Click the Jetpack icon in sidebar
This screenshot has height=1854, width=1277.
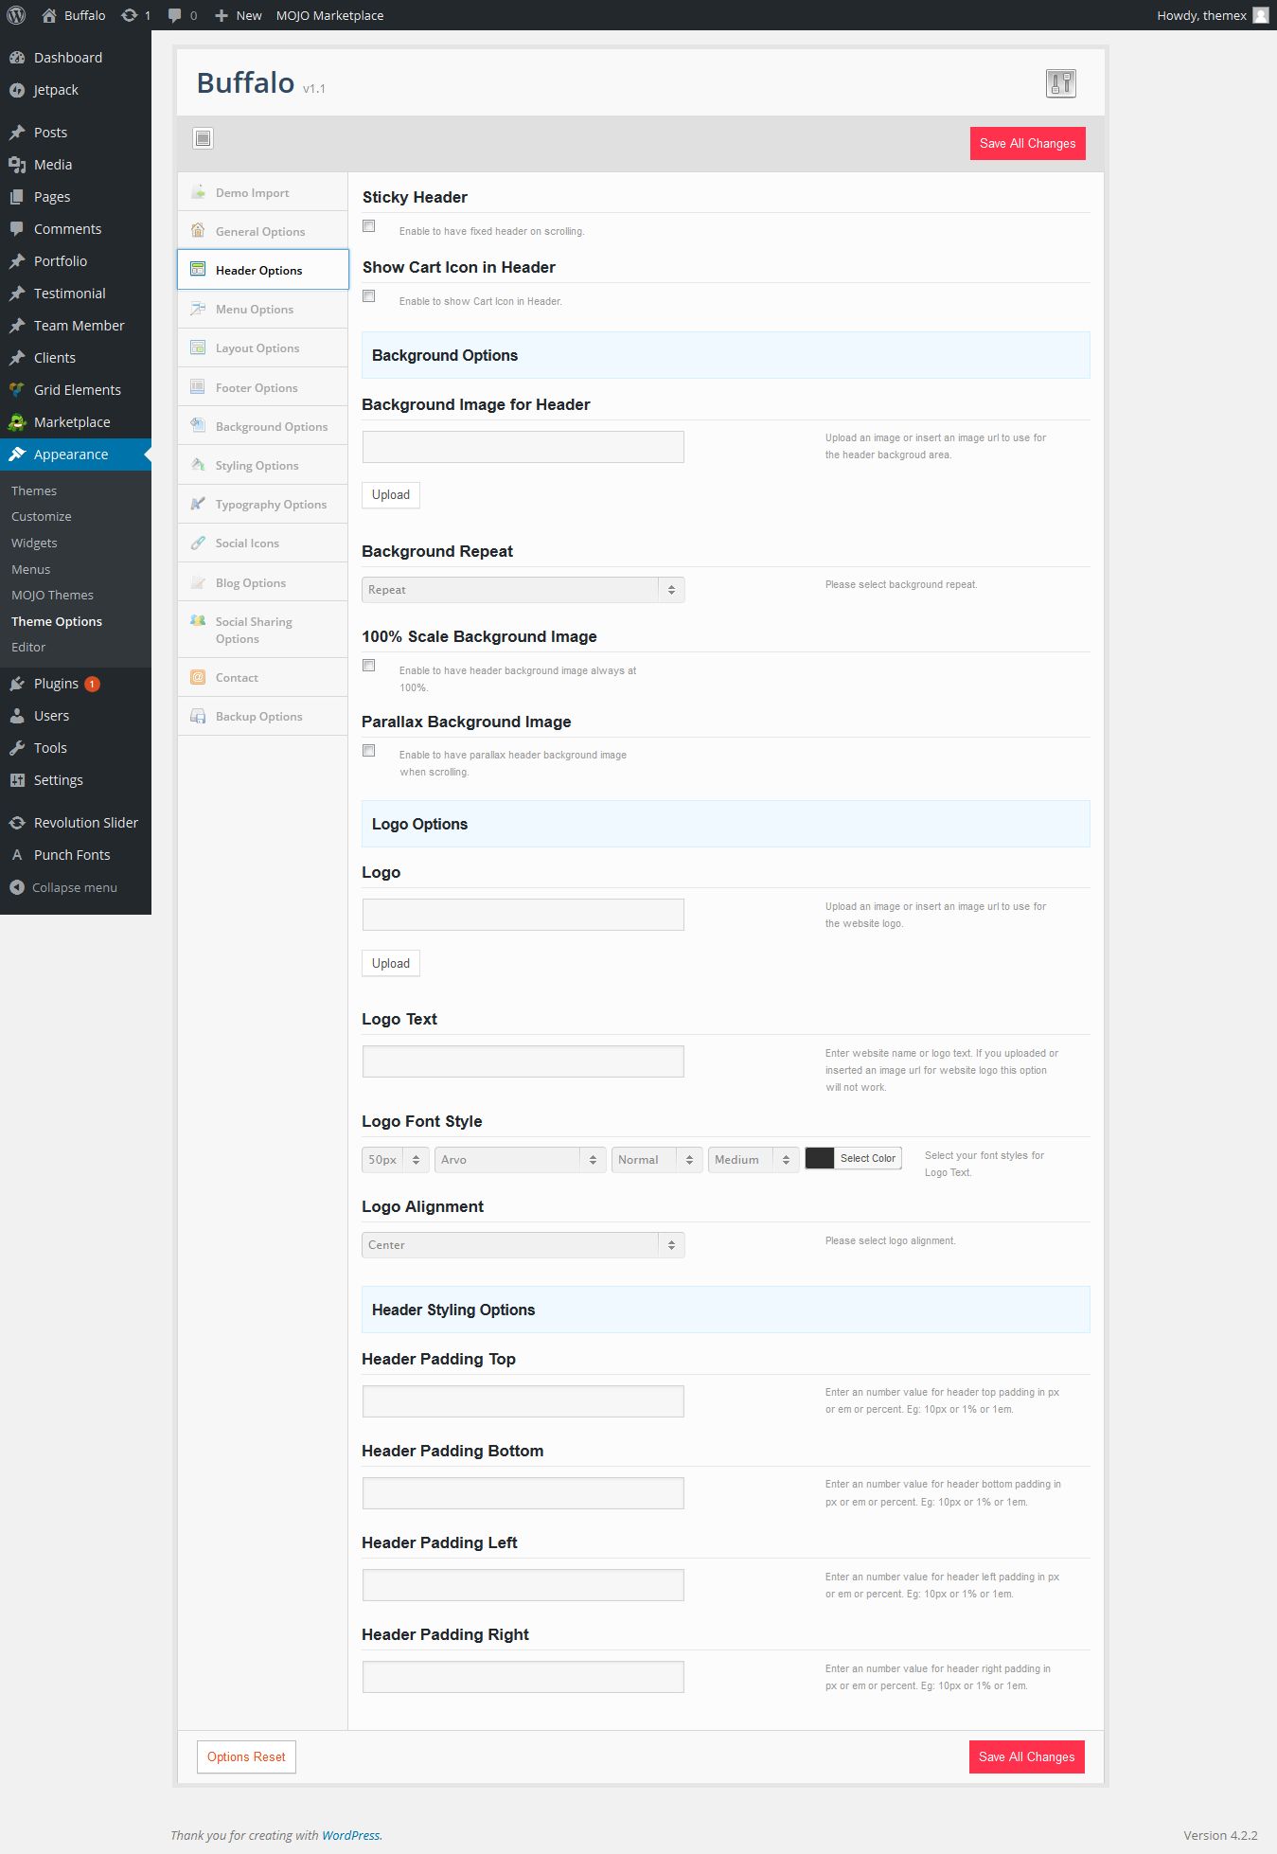(17, 90)
